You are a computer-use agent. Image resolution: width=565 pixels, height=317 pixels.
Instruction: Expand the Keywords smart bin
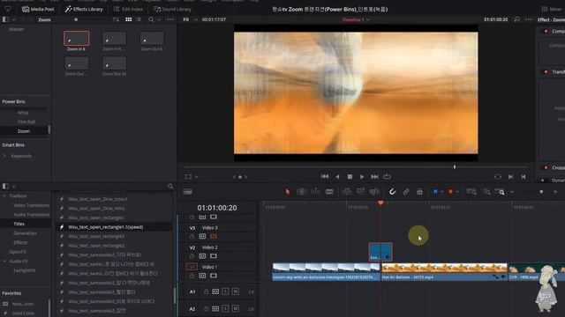point(4,156)
